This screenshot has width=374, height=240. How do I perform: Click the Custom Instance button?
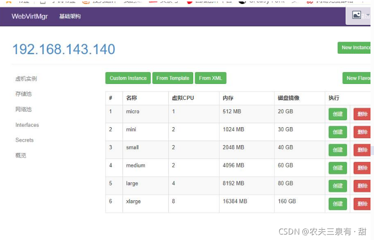pyautogui.click(x=128, y=78)
